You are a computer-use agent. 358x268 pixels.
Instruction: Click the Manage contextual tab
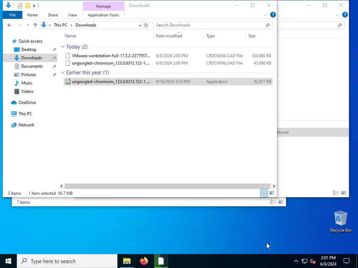click(x=103, y=6)
